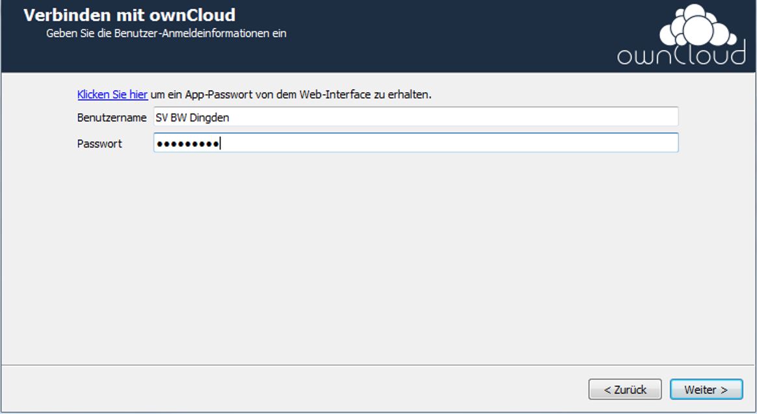Image resolution: width=757 pixels, height=414 pixels.
Task: Place cursor in the 'SV BW Dingden' text
Action: point(192,118)
